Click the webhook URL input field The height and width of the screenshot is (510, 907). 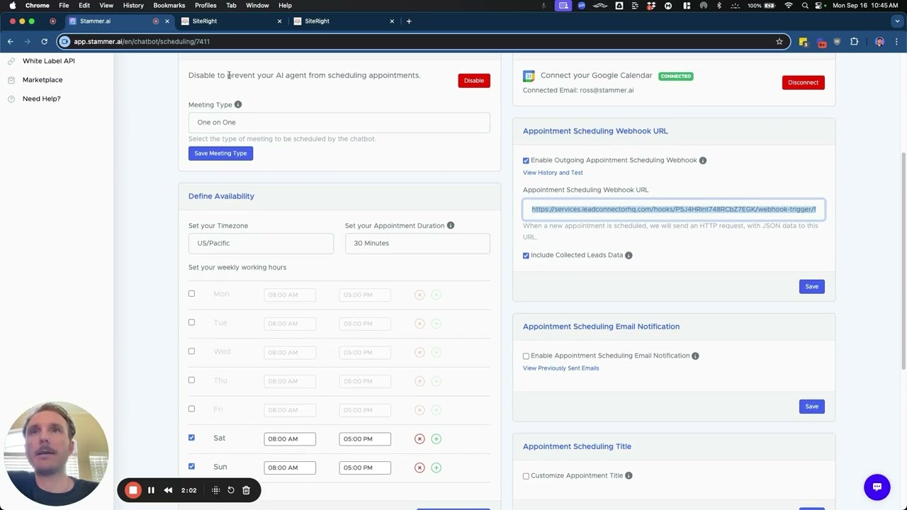[x=674, y=209]
